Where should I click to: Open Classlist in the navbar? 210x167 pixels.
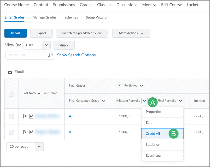click(104, 5)
